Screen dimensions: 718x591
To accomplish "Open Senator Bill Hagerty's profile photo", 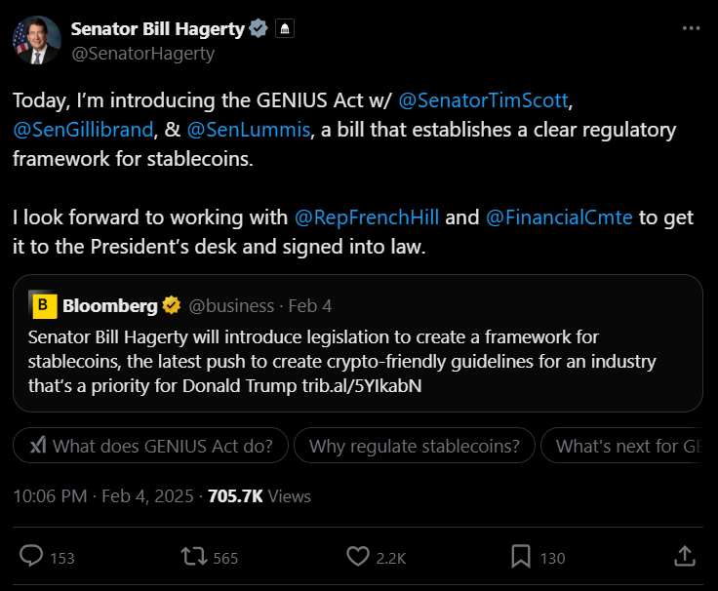I will coord(36,41).
